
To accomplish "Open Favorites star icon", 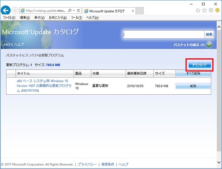I will pyautogui.click(x=205, y=10).
